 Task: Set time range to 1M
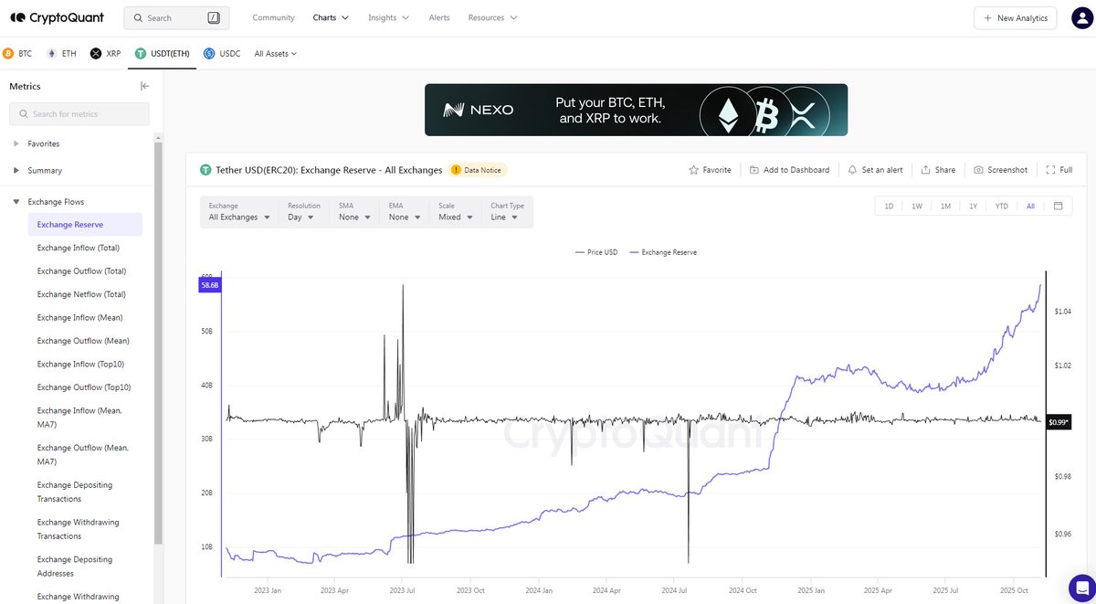[945, 207]
